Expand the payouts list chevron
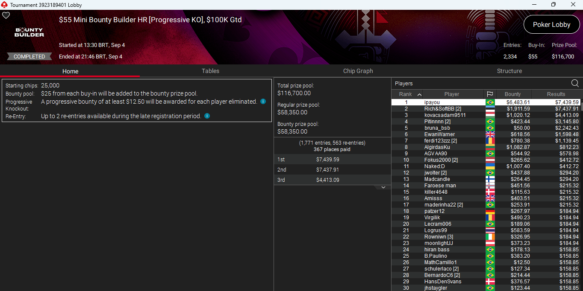The height and width of the screenshot is (291, 583). point(383,187)
